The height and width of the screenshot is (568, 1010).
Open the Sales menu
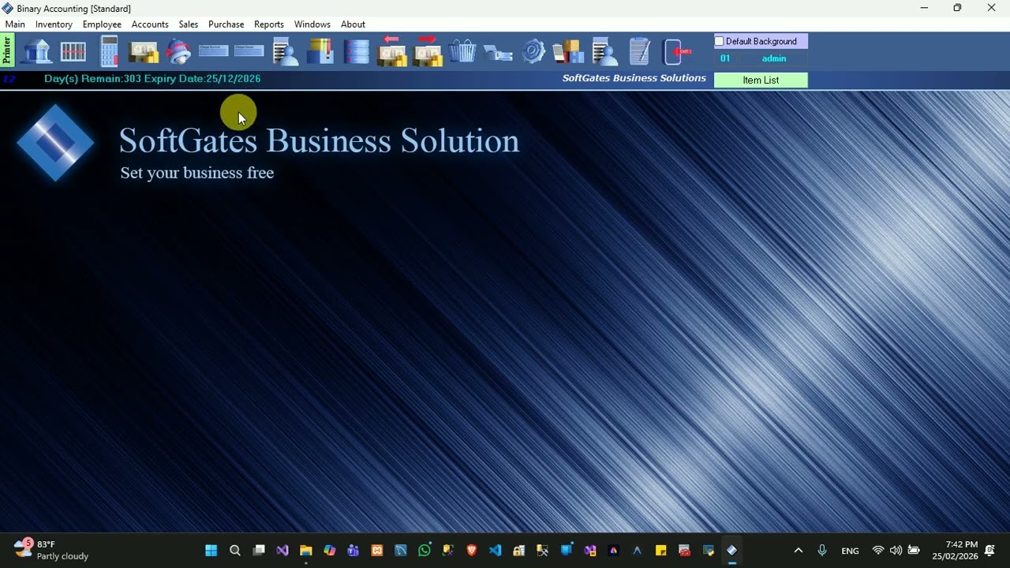pyautogui.click(x=189, y=24)
